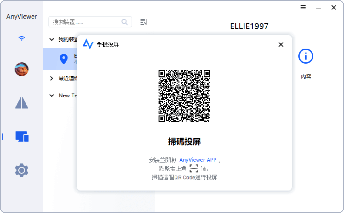Image resolution: width=344 pixels, height=213 pixels.
Task: Close the 手機投屏 dialog
Action: click(281, 44)
